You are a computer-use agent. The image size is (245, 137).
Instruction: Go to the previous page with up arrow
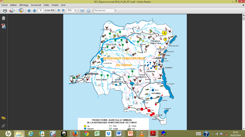(x=29, y=10)
